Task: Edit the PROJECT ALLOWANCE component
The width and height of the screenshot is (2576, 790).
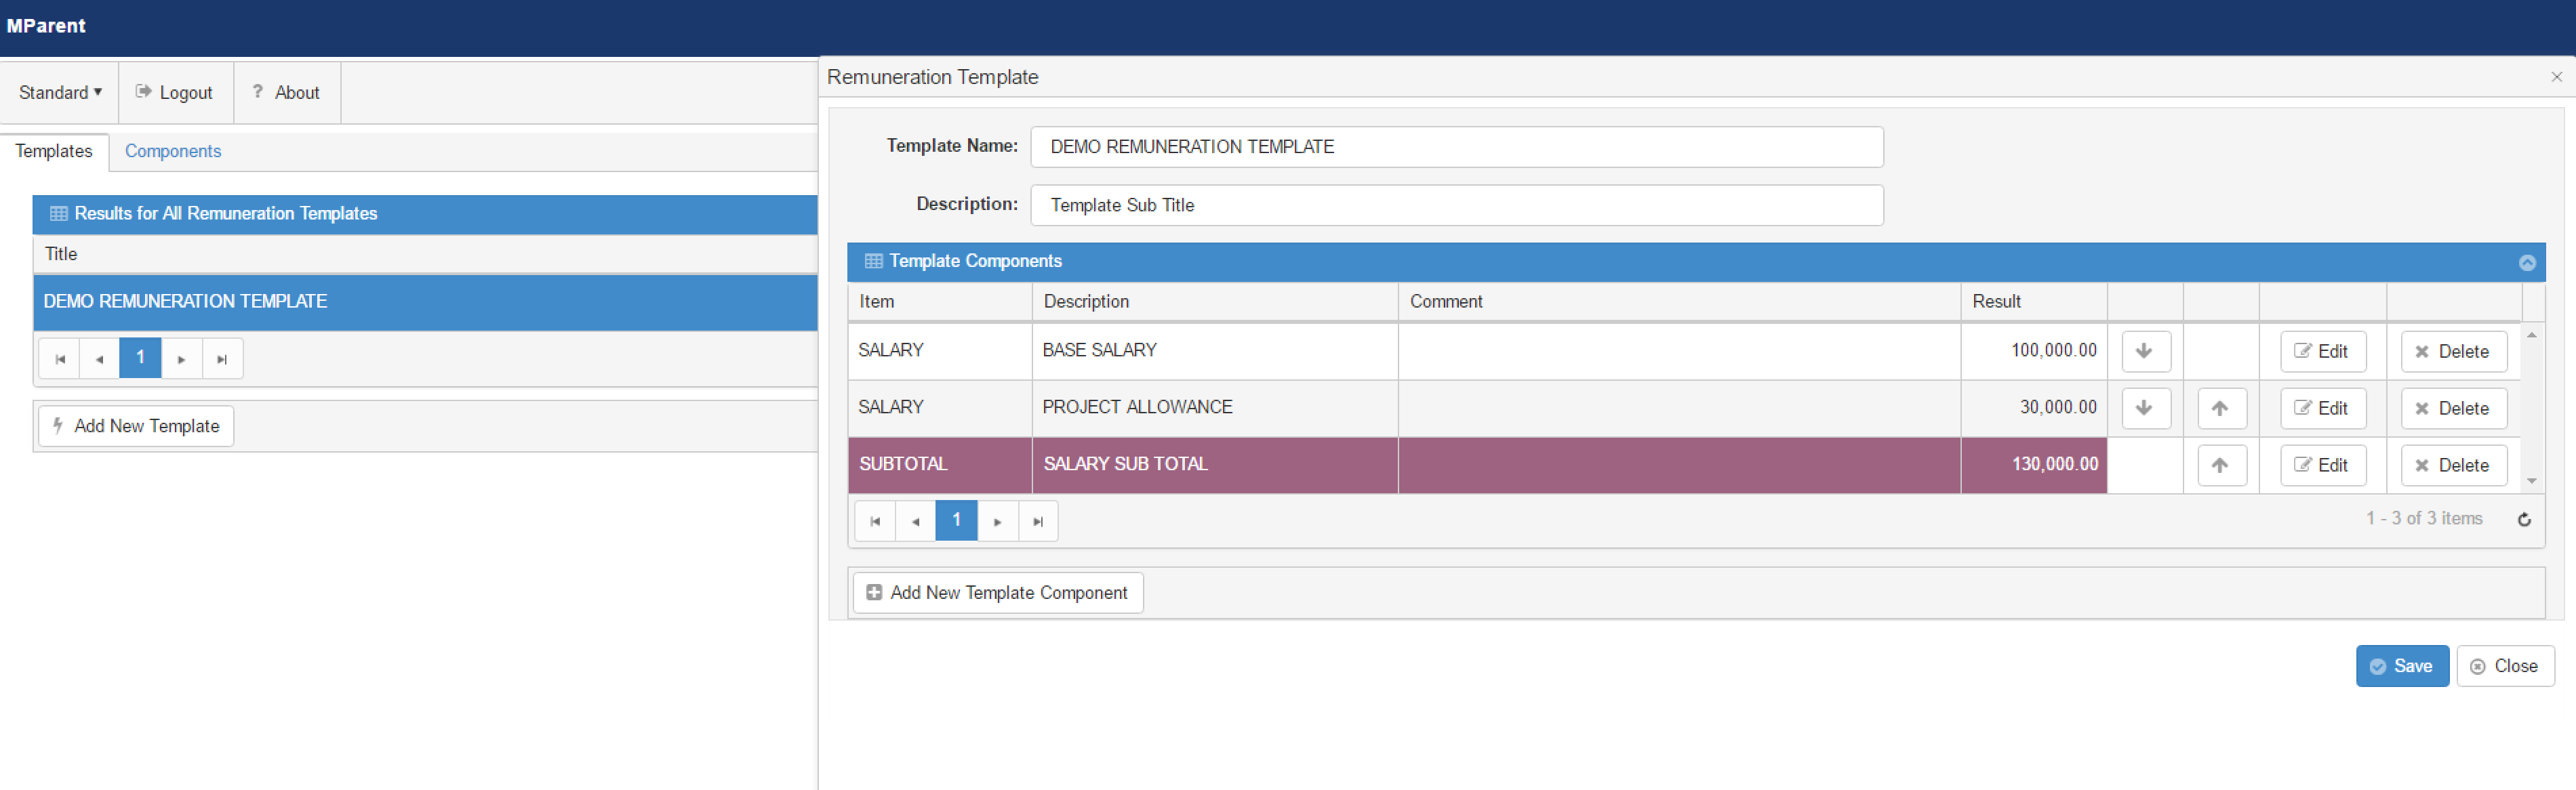Action: click(2322, 408)
